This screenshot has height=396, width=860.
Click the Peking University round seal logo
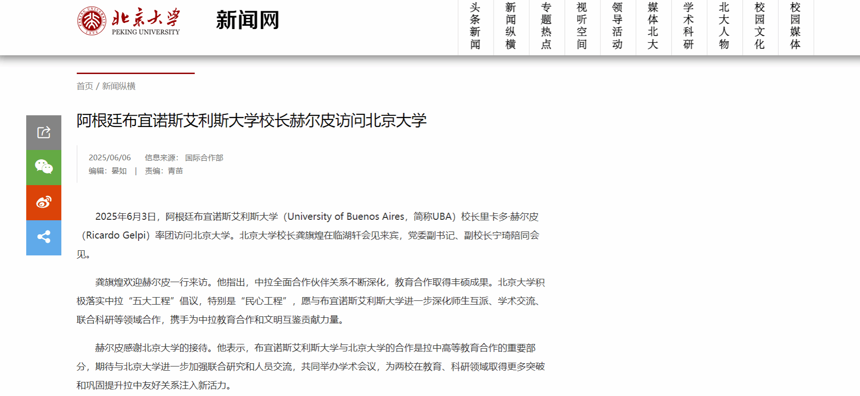pos(92,21)
